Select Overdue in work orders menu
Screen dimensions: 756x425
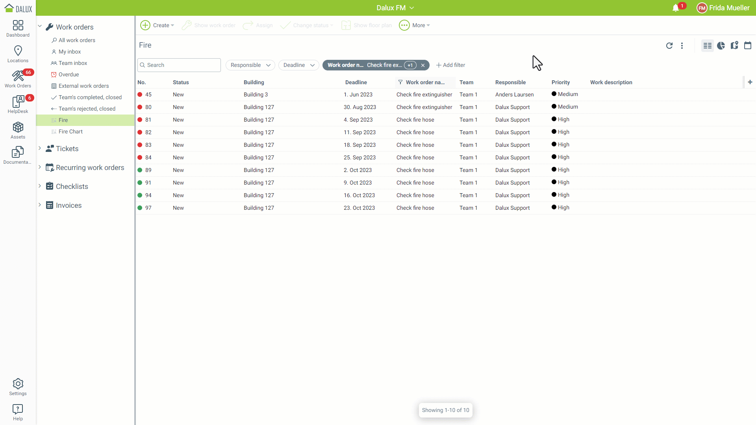click(x=69, y=74)
